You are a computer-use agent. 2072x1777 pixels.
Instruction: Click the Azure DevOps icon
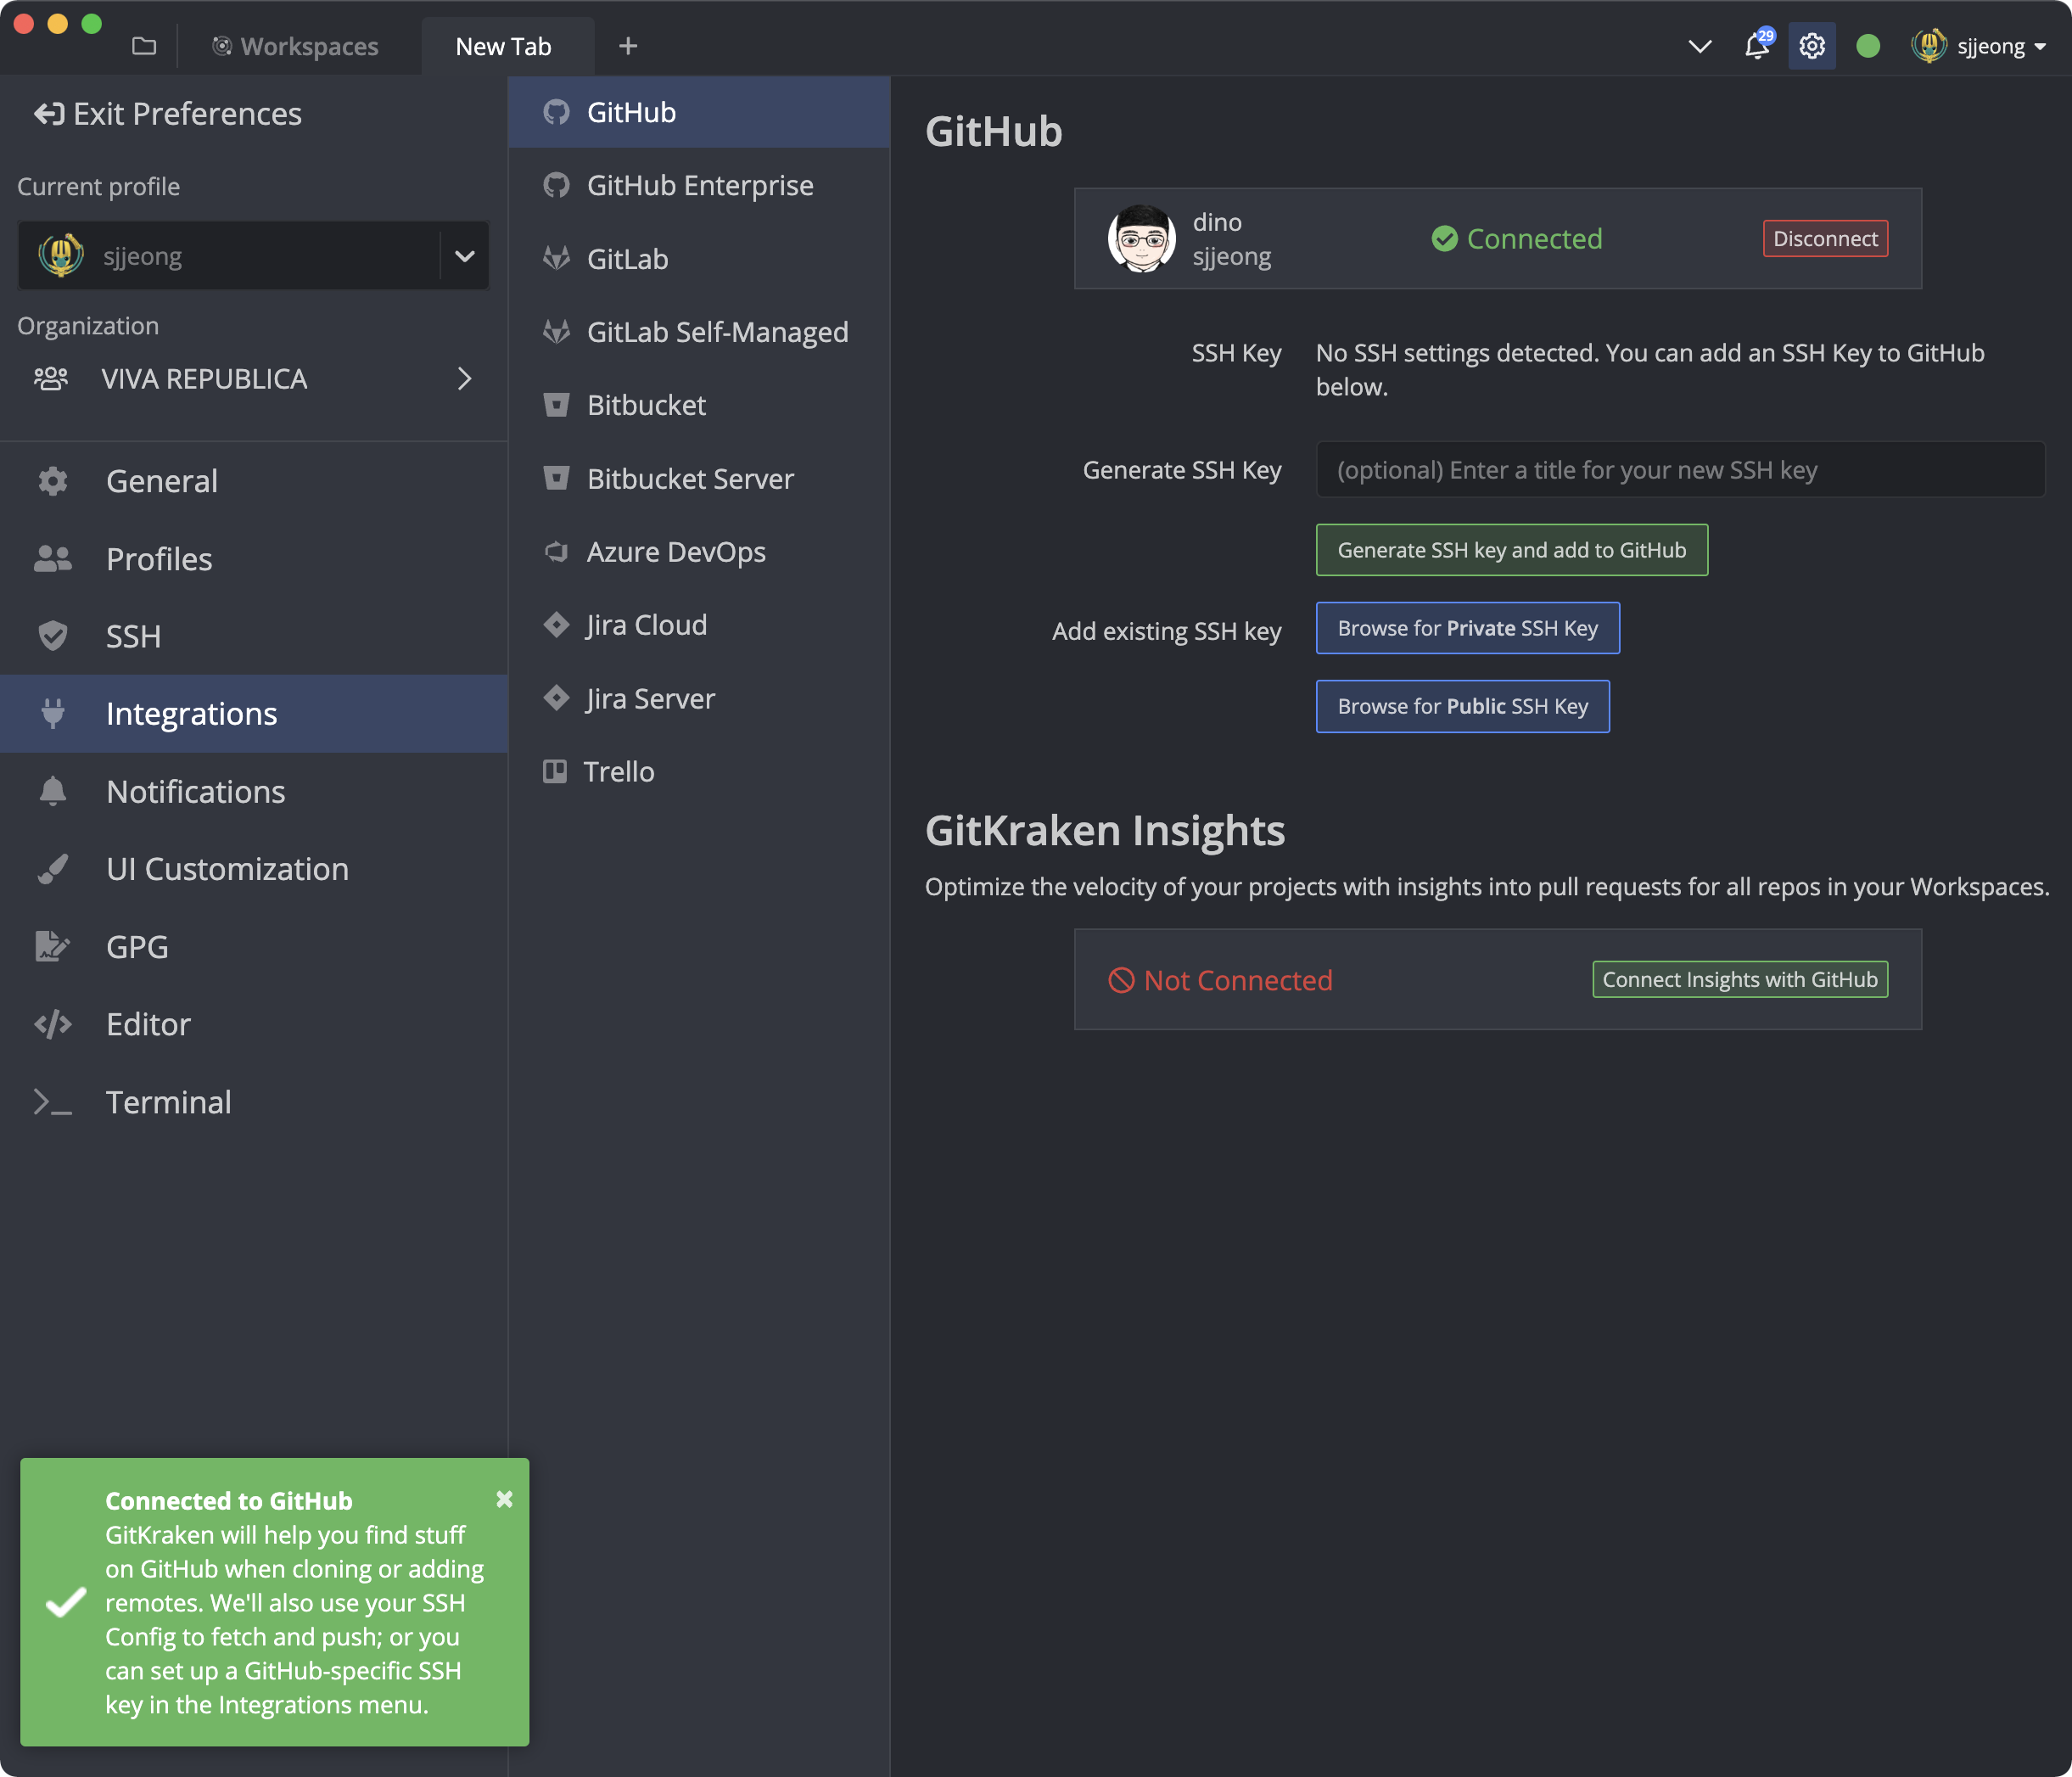point(556,552)
